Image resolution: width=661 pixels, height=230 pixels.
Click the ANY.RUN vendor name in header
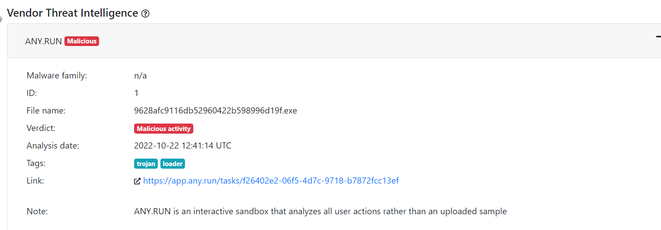pyautogui.click(x=43, y=41)
